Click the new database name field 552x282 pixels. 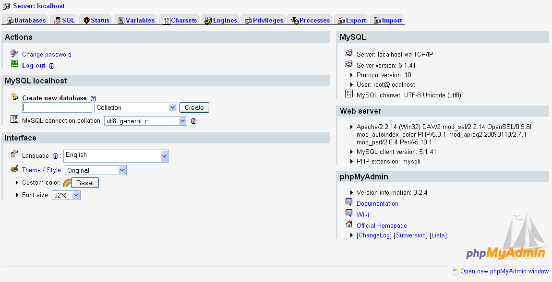coord(57,107)
